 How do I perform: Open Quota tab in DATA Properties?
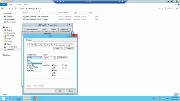(44, 29)
